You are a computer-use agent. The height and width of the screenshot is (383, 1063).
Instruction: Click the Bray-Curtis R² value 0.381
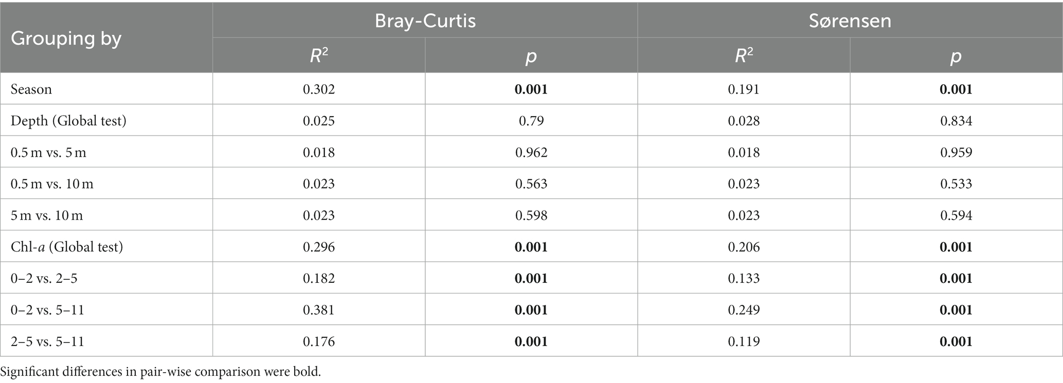click(319, 310)
